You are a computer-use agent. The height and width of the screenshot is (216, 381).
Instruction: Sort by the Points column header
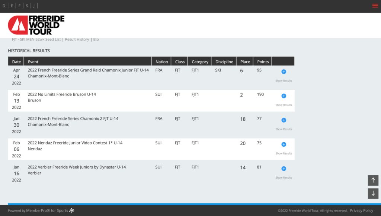(263, 62)
